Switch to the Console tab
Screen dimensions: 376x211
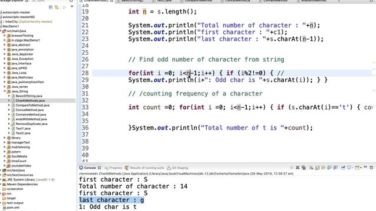coord(88,168)
